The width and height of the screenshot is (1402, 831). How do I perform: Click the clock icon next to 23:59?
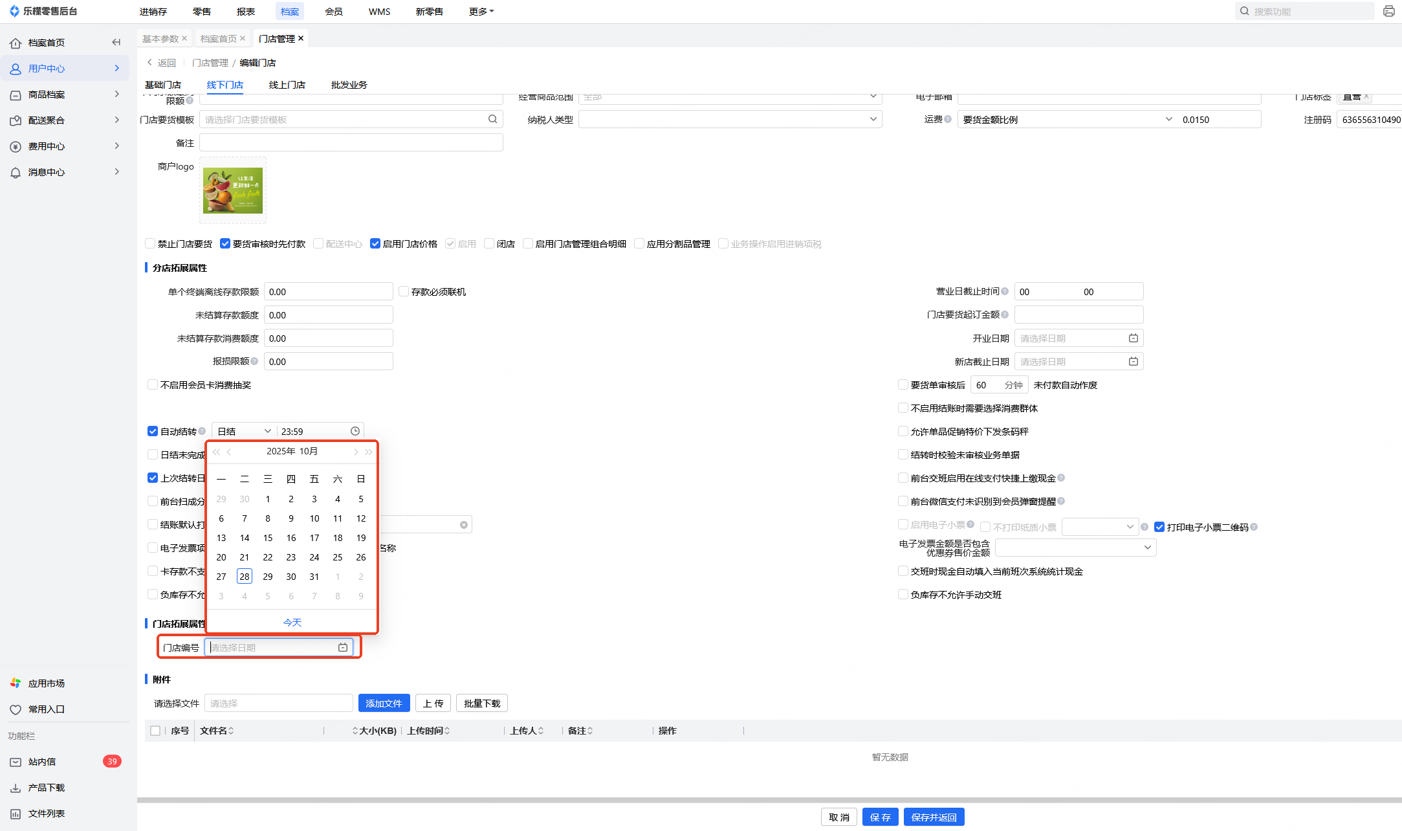click(355, 432)
